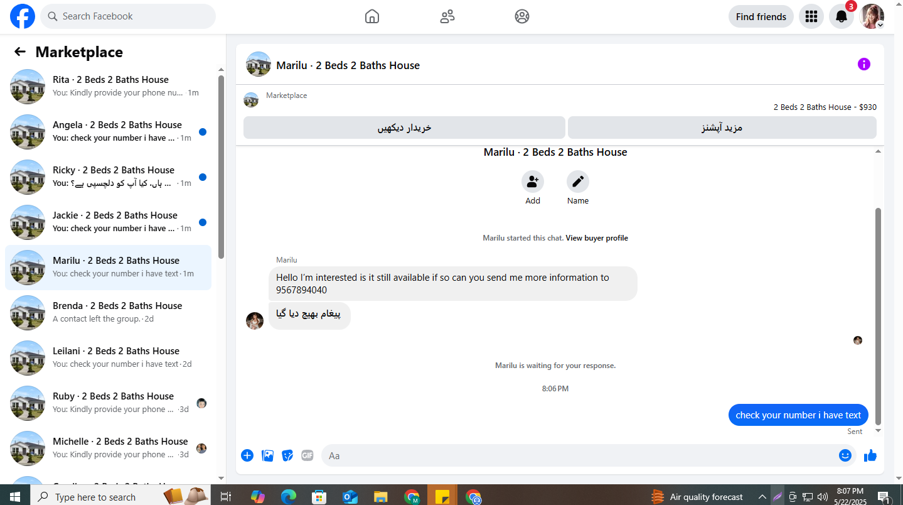Image resolution: width=903 pixels, height=505 pixels.
Task: Open conversation info purple icon
Action: tap(864, 64)
